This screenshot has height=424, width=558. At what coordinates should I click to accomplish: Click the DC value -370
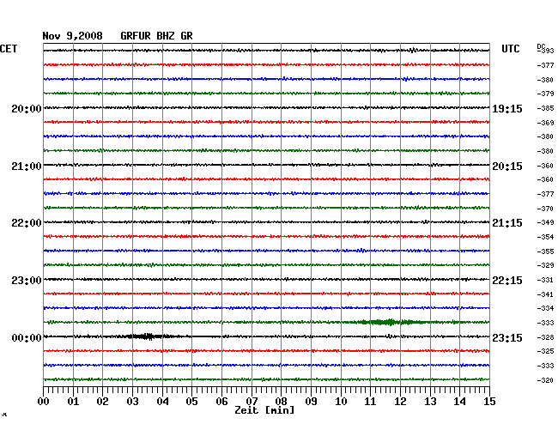pos(545,209)
